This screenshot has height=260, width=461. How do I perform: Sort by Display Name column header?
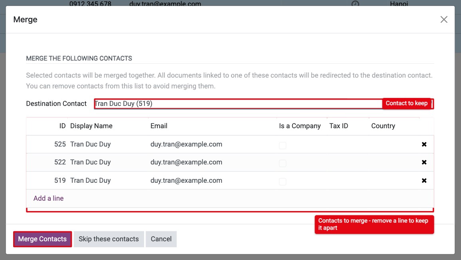(91, 126)
